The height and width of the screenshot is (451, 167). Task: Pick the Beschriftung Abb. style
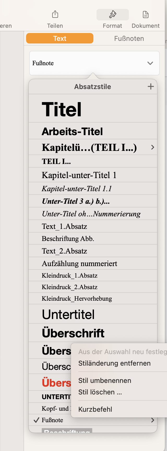68,239
